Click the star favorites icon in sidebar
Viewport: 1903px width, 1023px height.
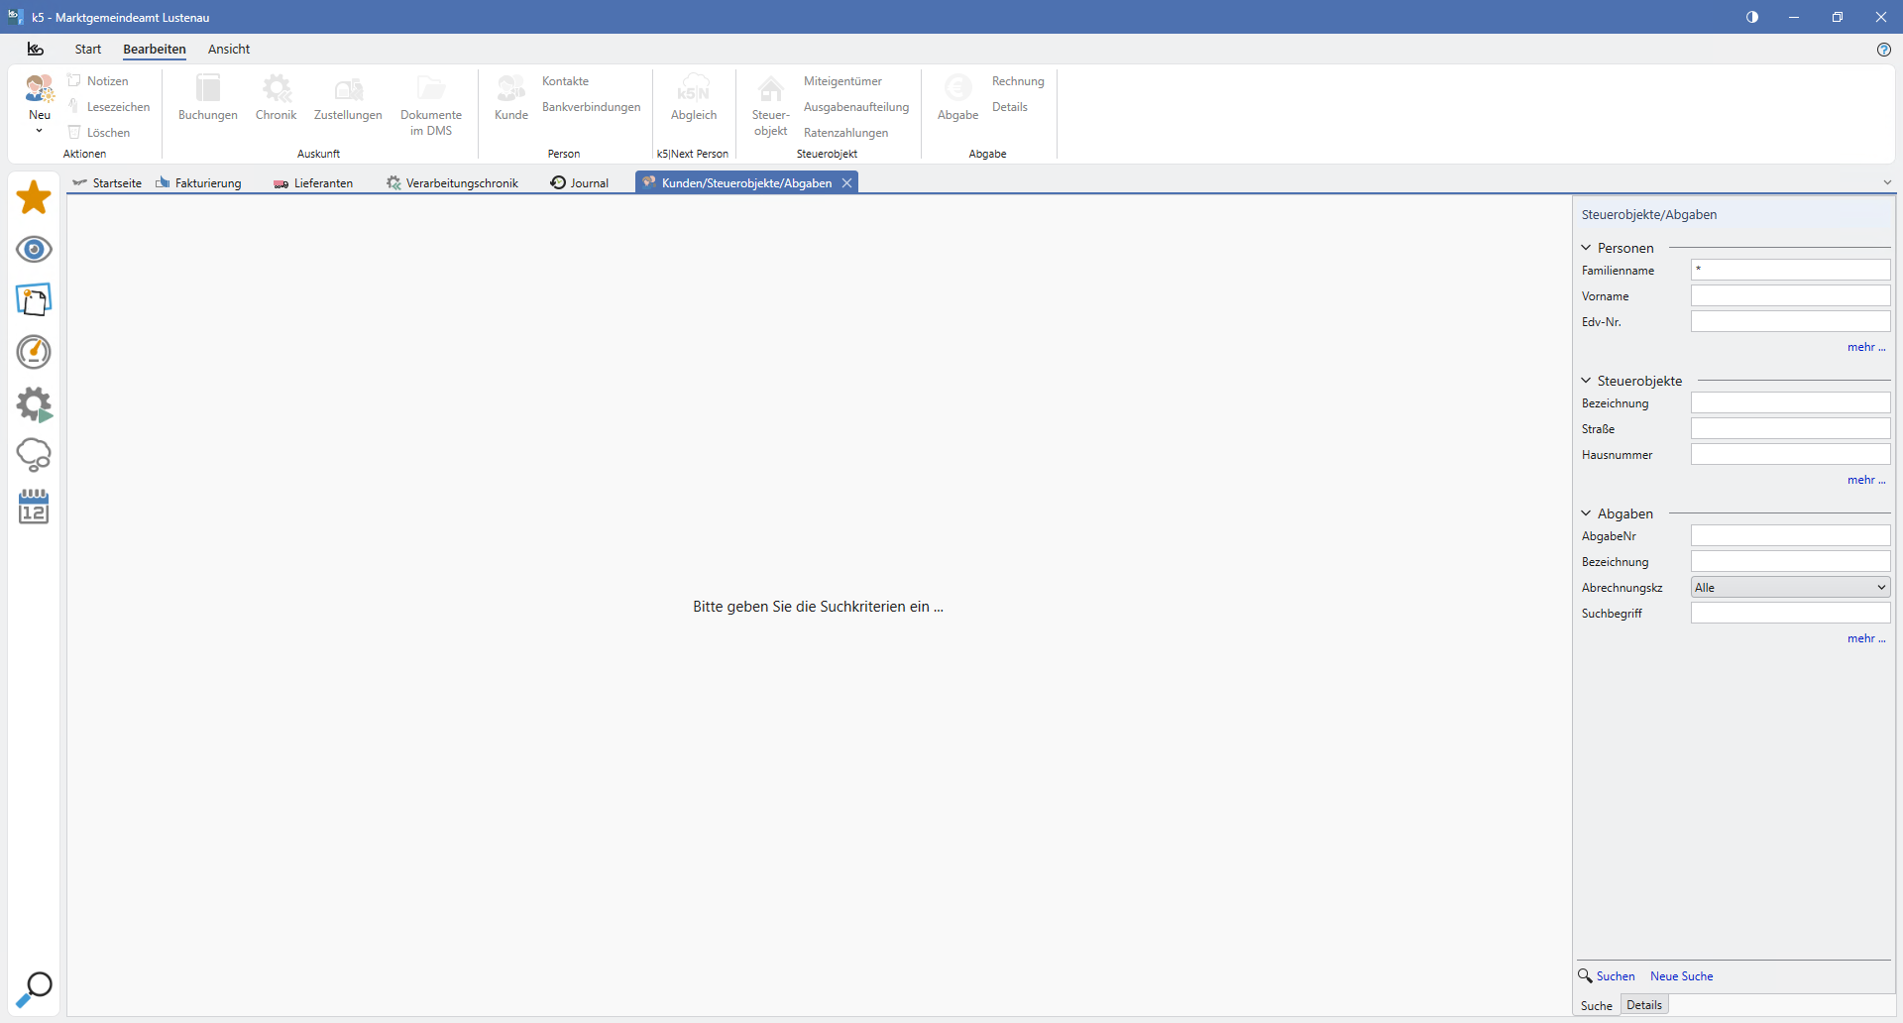[x=34, y=197]
